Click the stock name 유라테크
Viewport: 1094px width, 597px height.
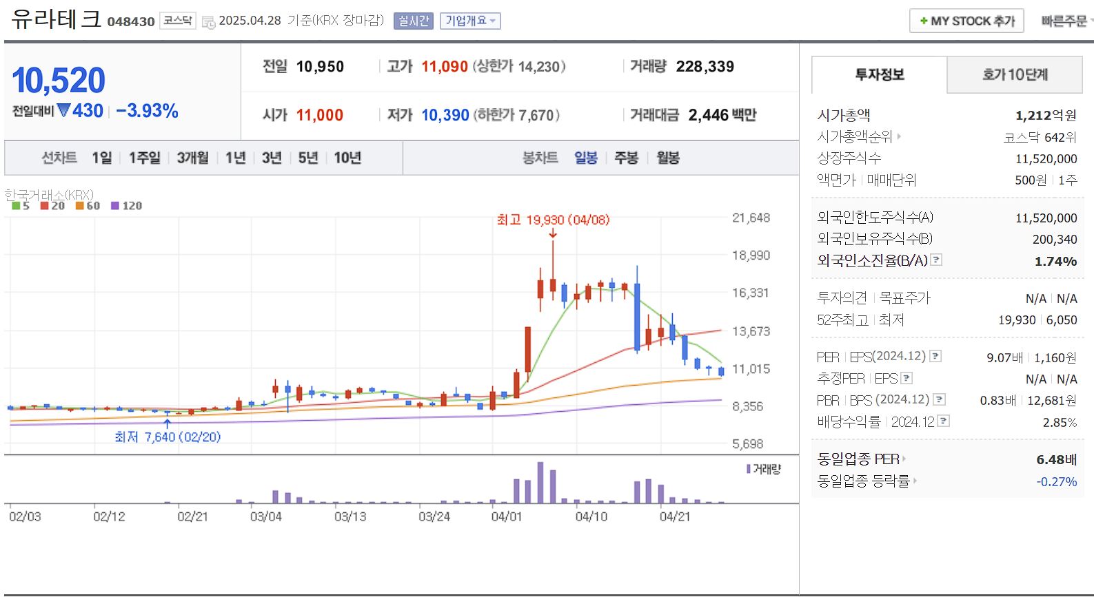point(57,19)
